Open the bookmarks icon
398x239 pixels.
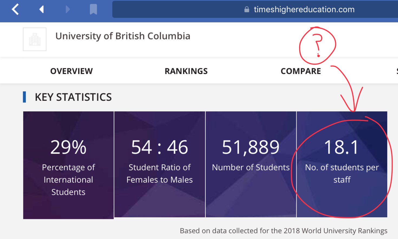(93, 9)
